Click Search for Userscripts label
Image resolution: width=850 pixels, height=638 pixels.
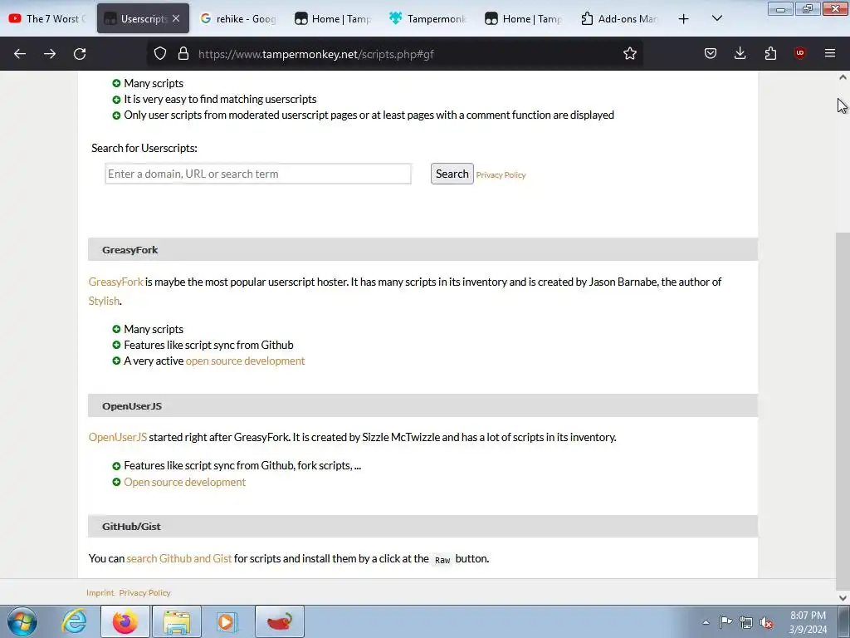pyautogui.click(x=144, y=148)
